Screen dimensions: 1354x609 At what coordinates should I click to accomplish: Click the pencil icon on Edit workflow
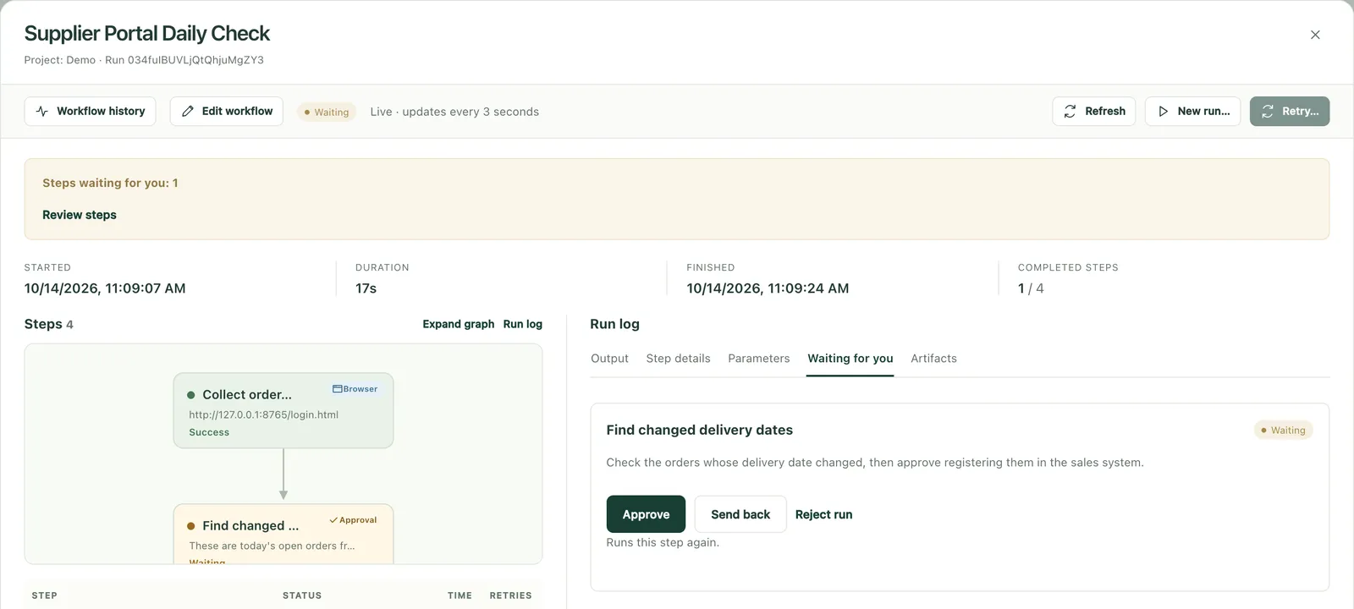(188, 111)
